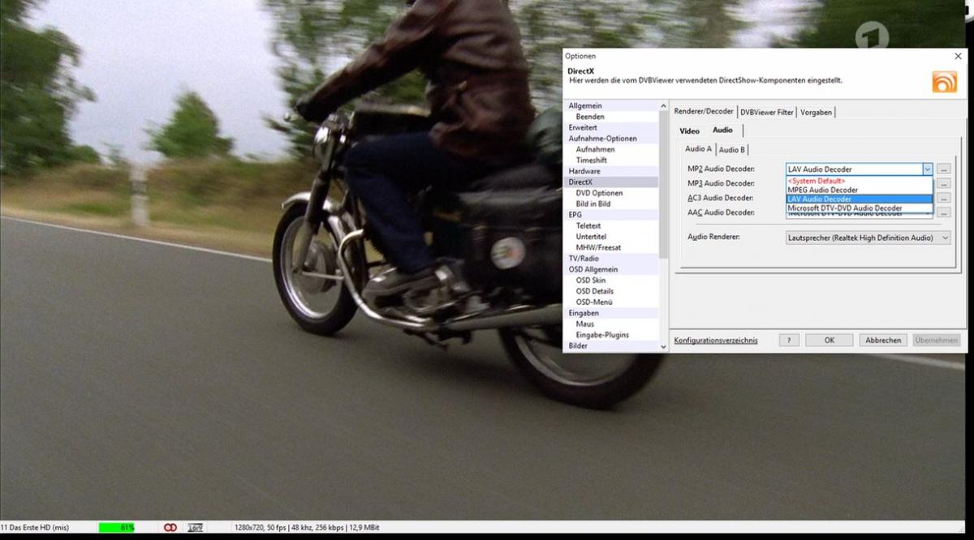Click the green 61% signal level bar
Image resolution: width=974 pixels, height=540 pixels.
pos(117,527)
